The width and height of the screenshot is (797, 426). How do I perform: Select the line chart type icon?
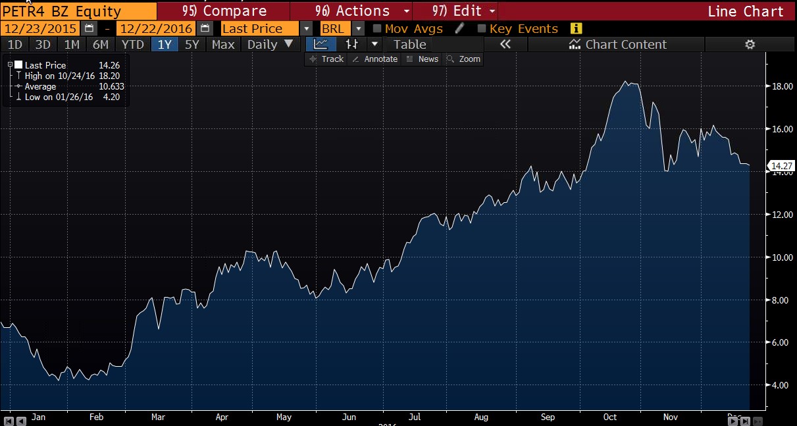[321, 44]
